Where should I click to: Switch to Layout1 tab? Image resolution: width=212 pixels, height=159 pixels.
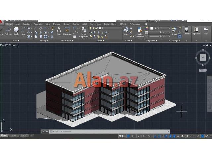click(14, 135)
